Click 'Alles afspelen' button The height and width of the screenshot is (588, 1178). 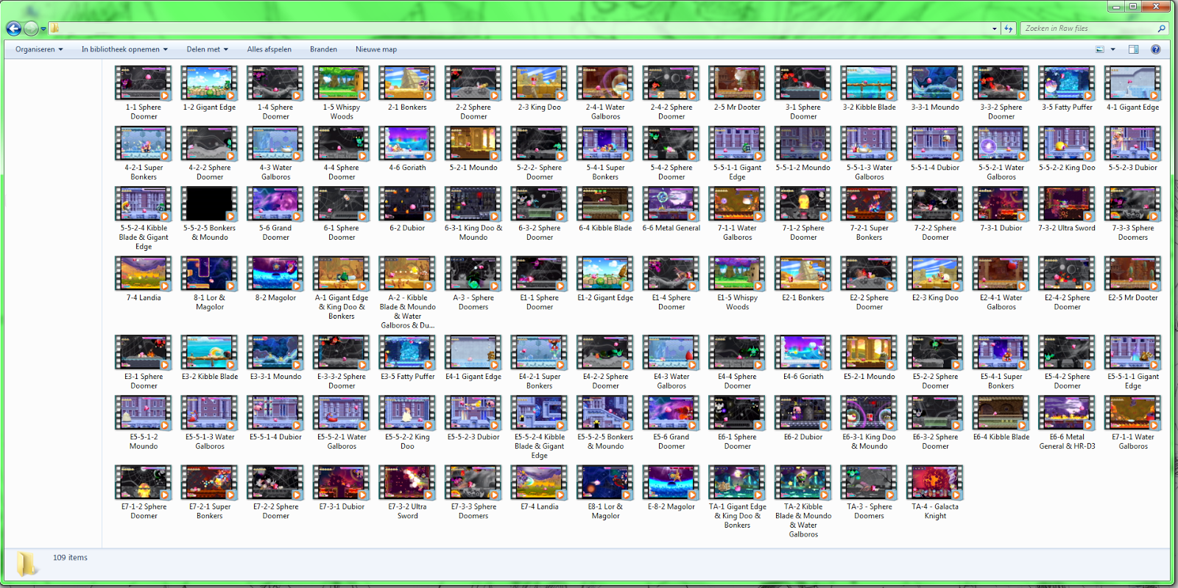[269, 49]
